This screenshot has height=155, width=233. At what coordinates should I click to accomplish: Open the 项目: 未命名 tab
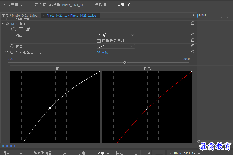[12, 153]
